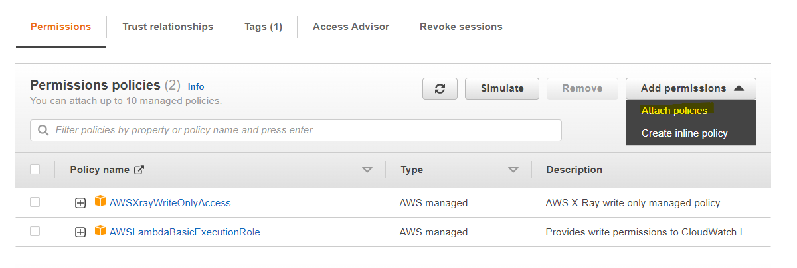Click the refresh policies icon button

pyautogui.click(x=440, y=88)
